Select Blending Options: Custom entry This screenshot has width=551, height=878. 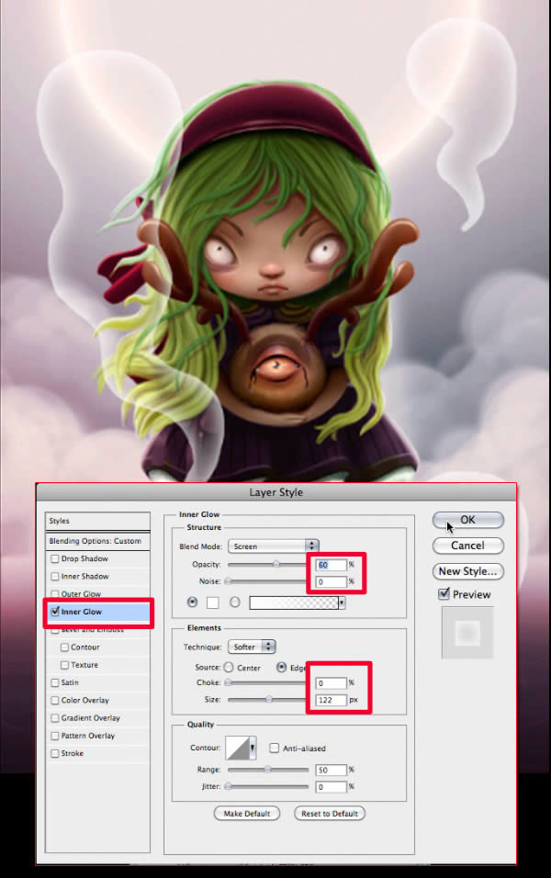tap(97, 541)
